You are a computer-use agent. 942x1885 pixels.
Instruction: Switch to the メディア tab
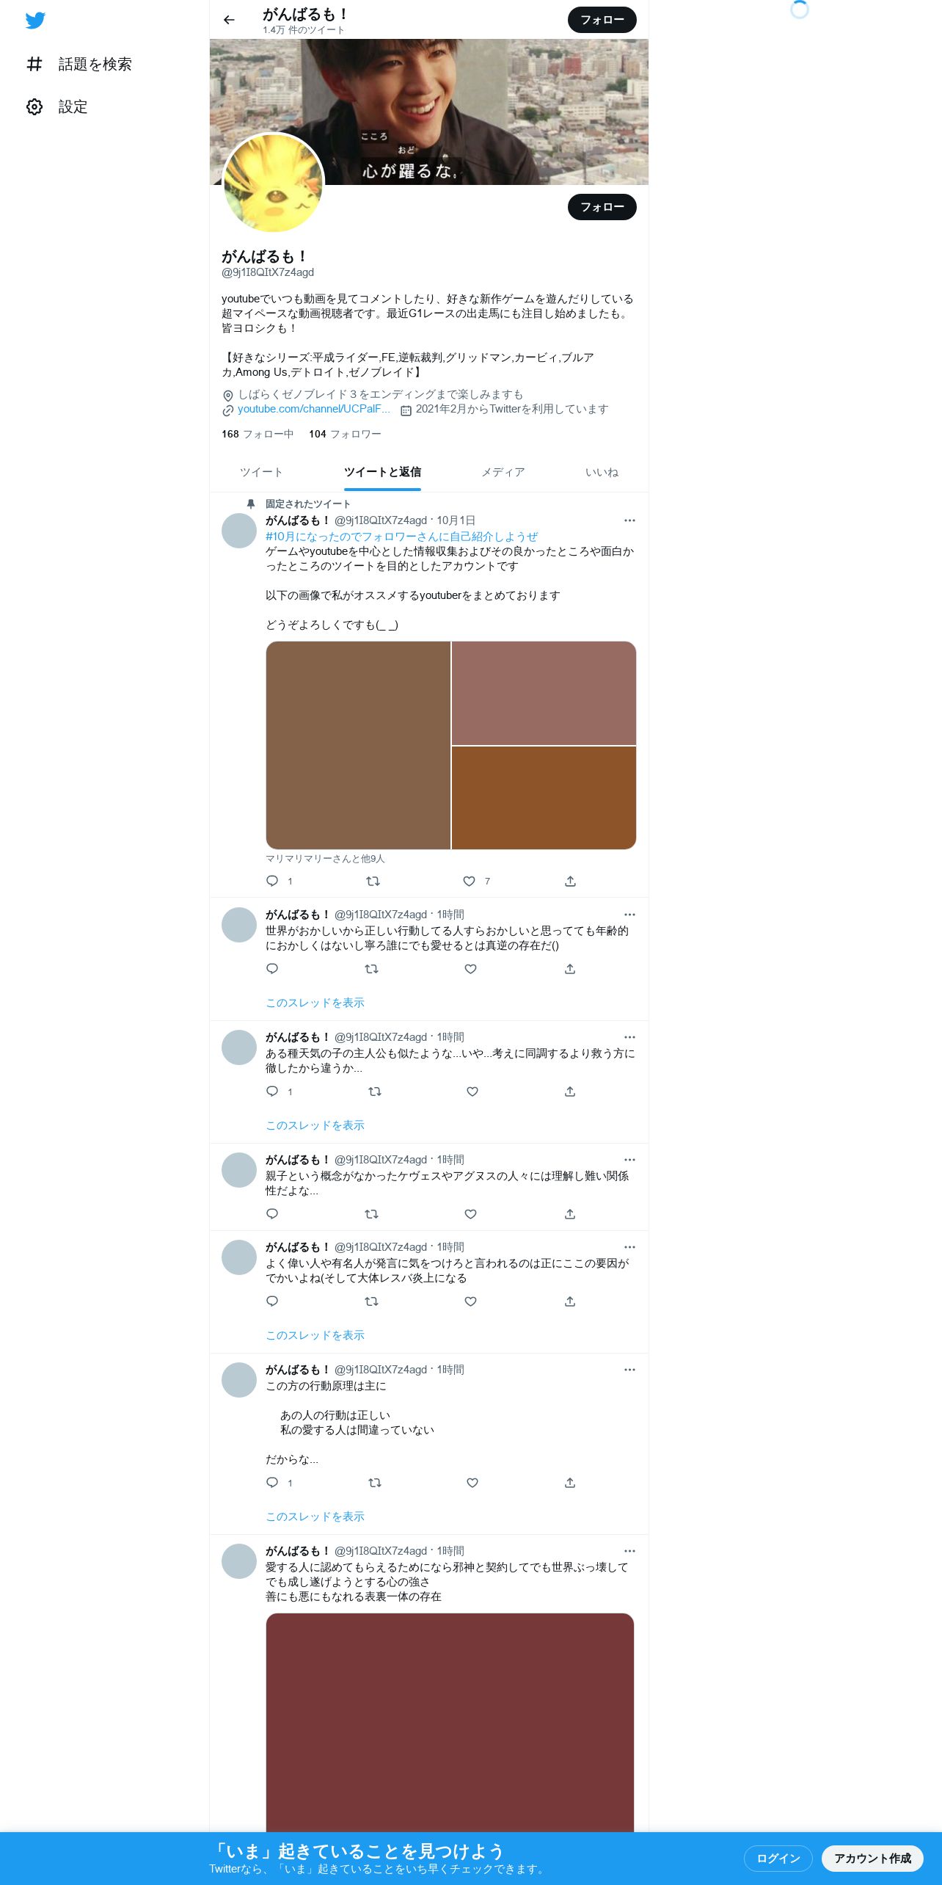pyautogui.click(x=503, y=472)
